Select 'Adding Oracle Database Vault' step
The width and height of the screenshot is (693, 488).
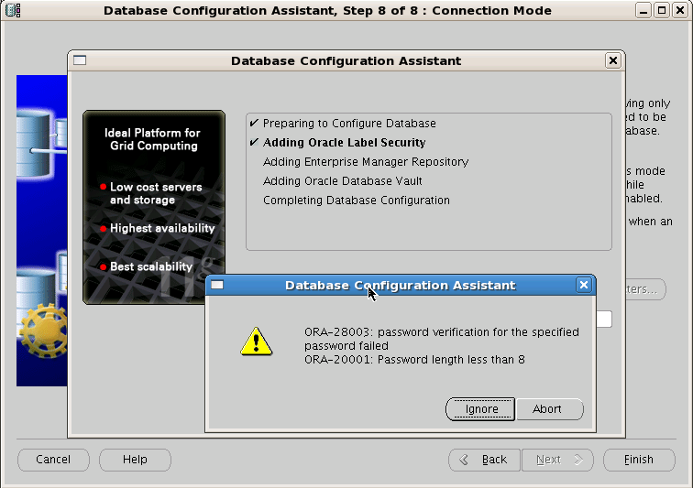pyautogui.click(x=343, y=181)
